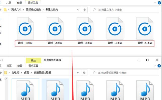Search in 新建文件夹 search box
Screen dimensions: 162x100
pyautogui.click(x=124, y=10)
